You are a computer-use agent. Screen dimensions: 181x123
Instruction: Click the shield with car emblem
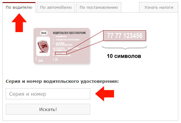click(43, 46)
